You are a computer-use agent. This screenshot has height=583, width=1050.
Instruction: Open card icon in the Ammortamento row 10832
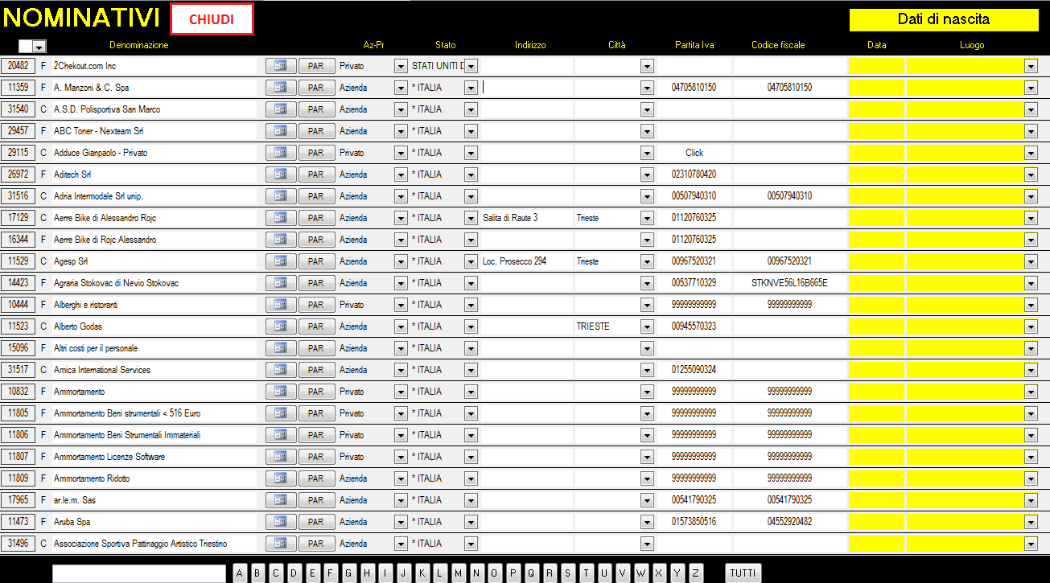[281, 392]
